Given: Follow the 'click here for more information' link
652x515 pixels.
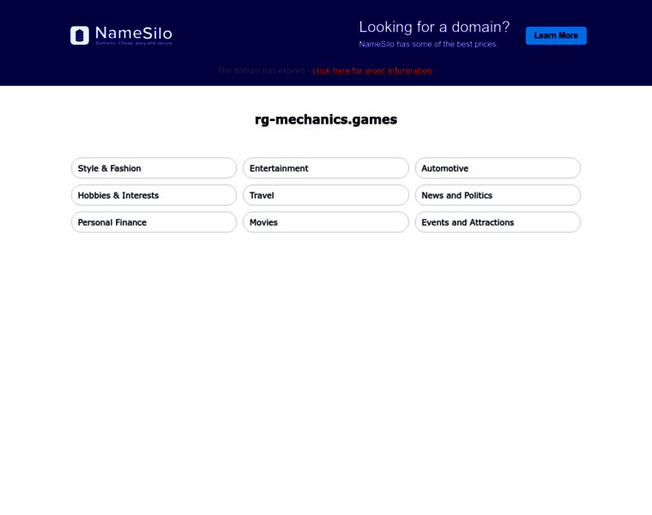Looking at the screenshot, I should (x=373, y=70).
